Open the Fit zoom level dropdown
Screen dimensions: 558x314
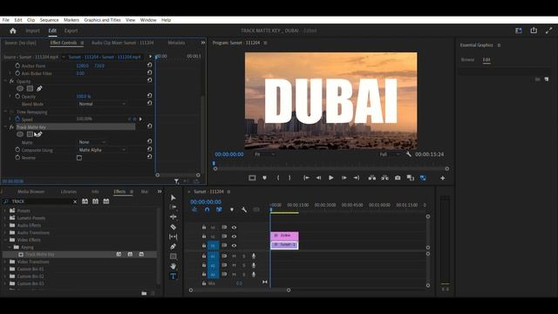point(264,154)
